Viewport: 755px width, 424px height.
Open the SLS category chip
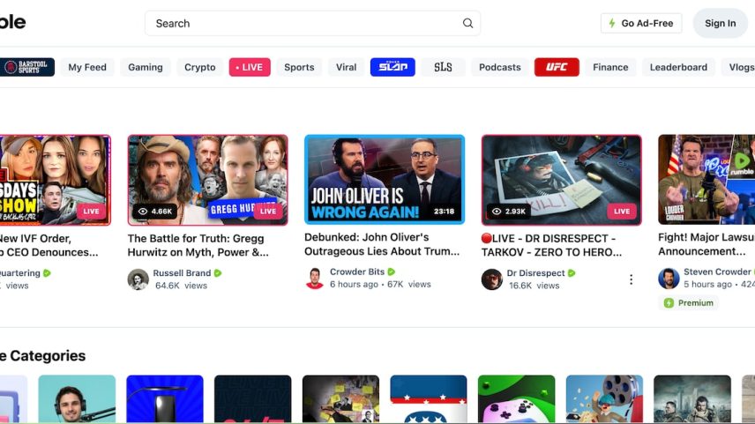pyautogui.click(x=443, y=67)
